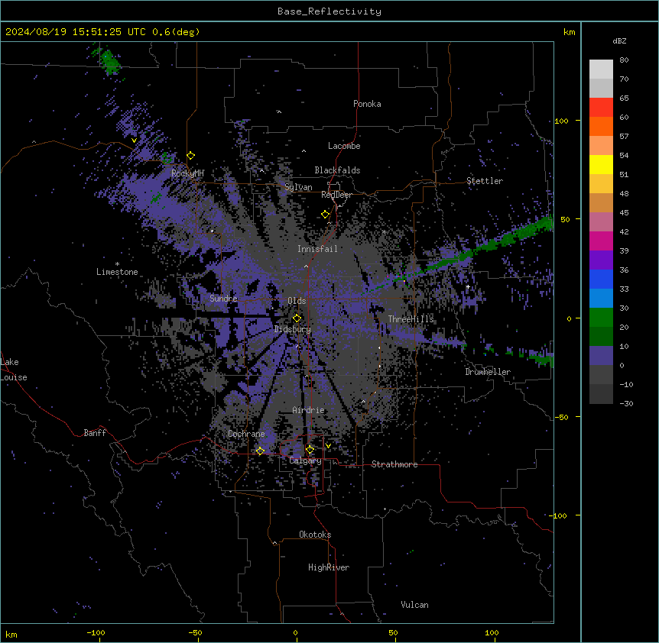Select the bright green 20-30 dBZ legend swatch
The image size is (659, 643).
click(x=601, y=318)
